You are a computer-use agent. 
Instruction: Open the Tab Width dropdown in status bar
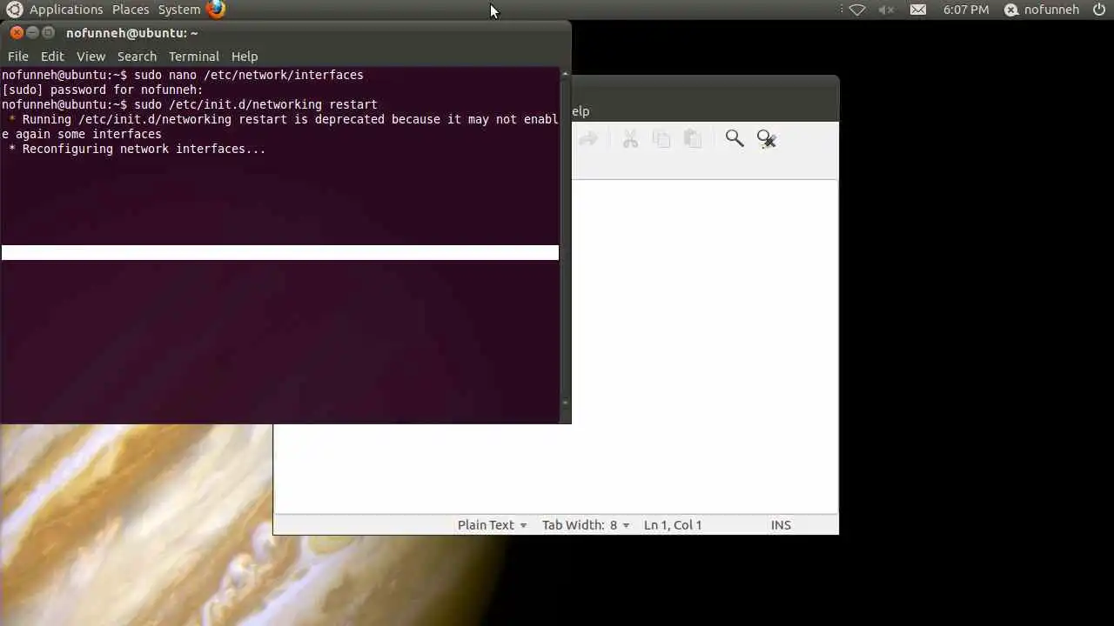coord(586,525)
